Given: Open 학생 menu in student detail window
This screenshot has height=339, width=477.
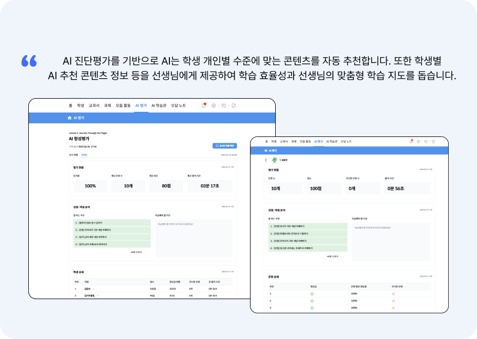Looking at the screenshot, I should 274,141.
